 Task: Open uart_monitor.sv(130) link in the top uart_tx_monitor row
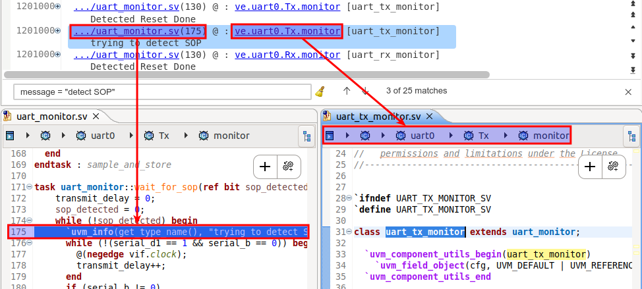pos(140,7)
